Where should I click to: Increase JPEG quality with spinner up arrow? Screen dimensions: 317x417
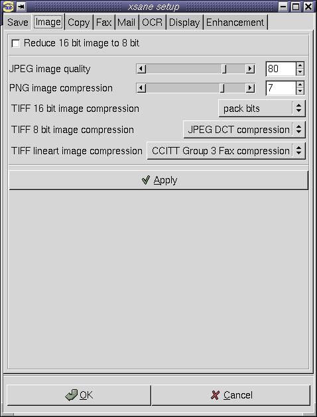tap(300, 66)
